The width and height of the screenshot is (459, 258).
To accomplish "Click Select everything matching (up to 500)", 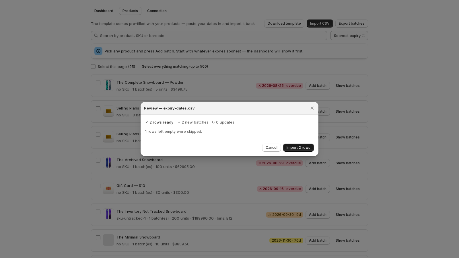I will pos(175,67).
